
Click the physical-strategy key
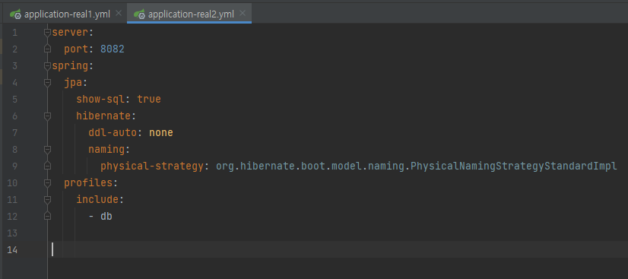coord(152,166)
